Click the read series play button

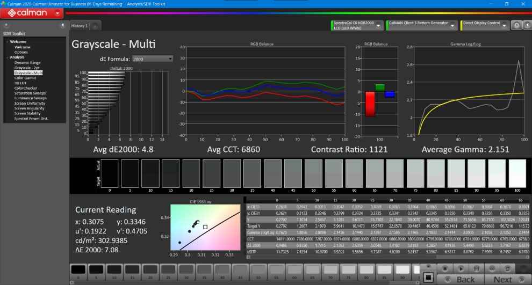point(461,268)
